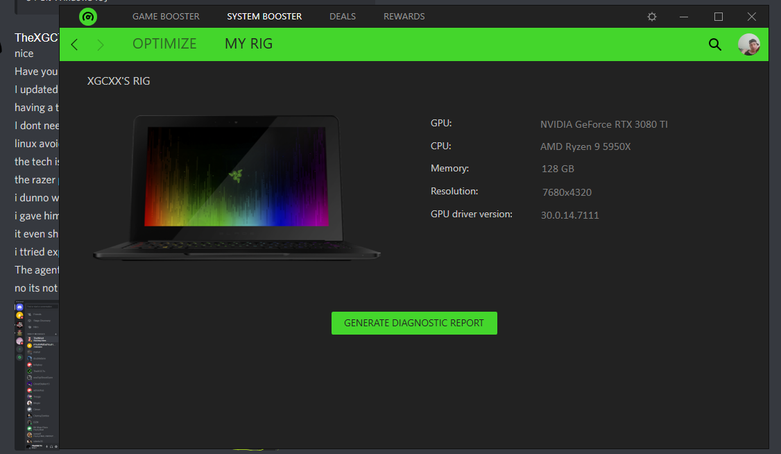Click the NVIDIA GeForce RTX 3080 Ti text

[603, 125]
